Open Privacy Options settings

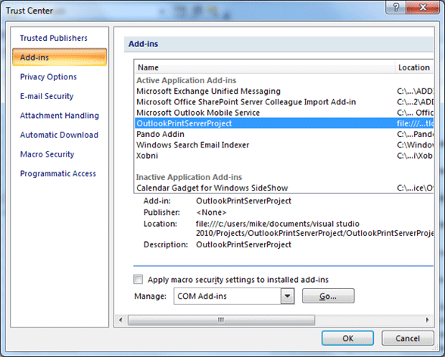48,76
